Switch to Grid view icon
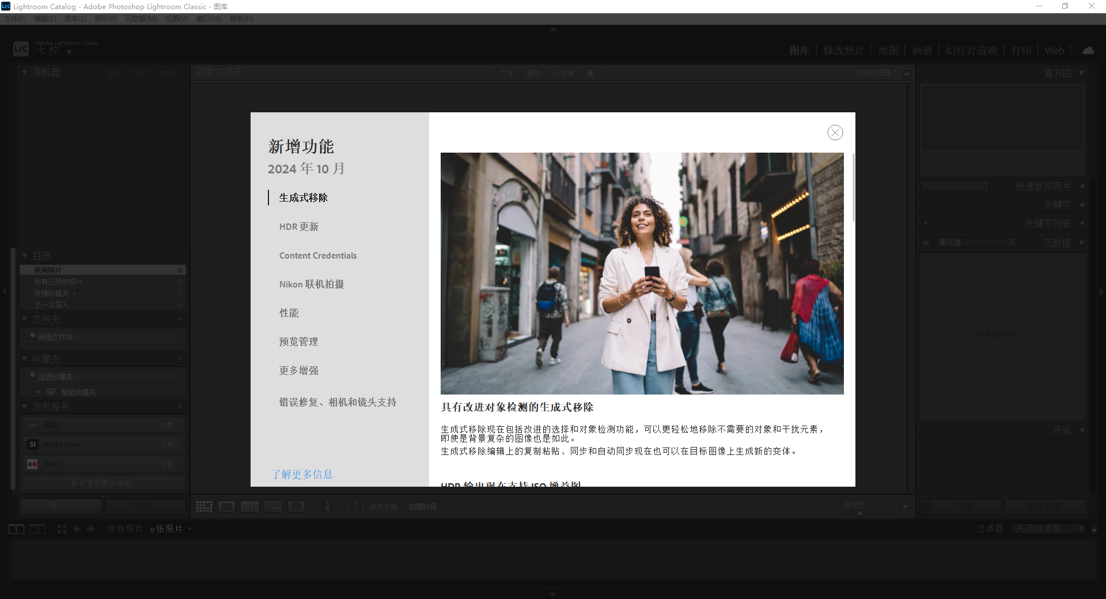The width and height of the screenshot is (1106, 599). tap(204, 506)
